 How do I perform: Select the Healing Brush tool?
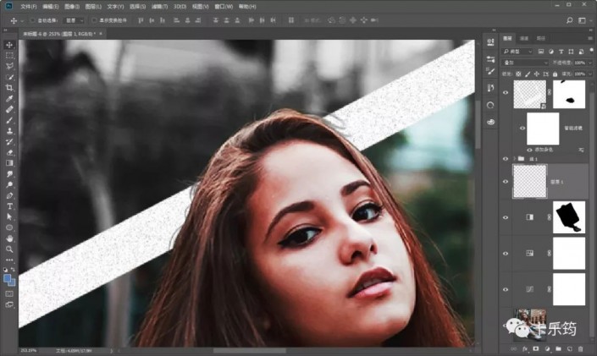pyautogui.click(x=9, y=110)
